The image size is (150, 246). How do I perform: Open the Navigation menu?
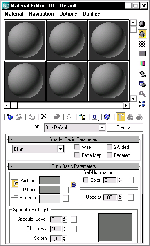tap(41, 14)
